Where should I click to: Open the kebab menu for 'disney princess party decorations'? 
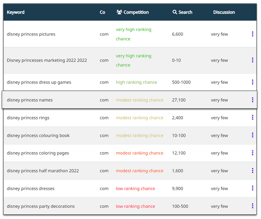point(253,206)
